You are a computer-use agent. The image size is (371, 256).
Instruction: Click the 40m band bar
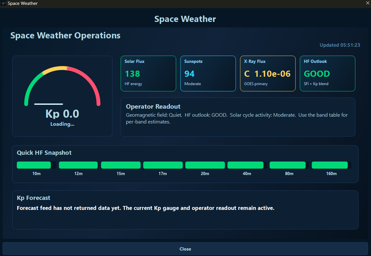coord(247,165)
